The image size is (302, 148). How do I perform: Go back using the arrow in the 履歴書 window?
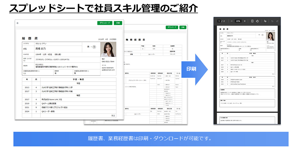pos(18,23)
